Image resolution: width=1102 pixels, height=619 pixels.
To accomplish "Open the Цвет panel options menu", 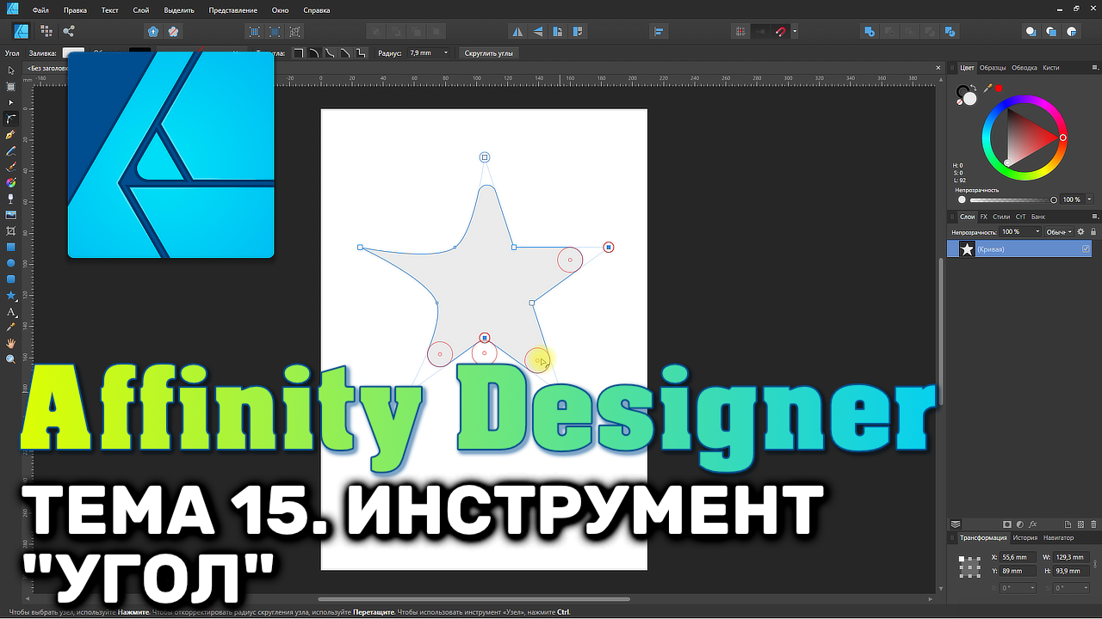I will point(1094,67).
